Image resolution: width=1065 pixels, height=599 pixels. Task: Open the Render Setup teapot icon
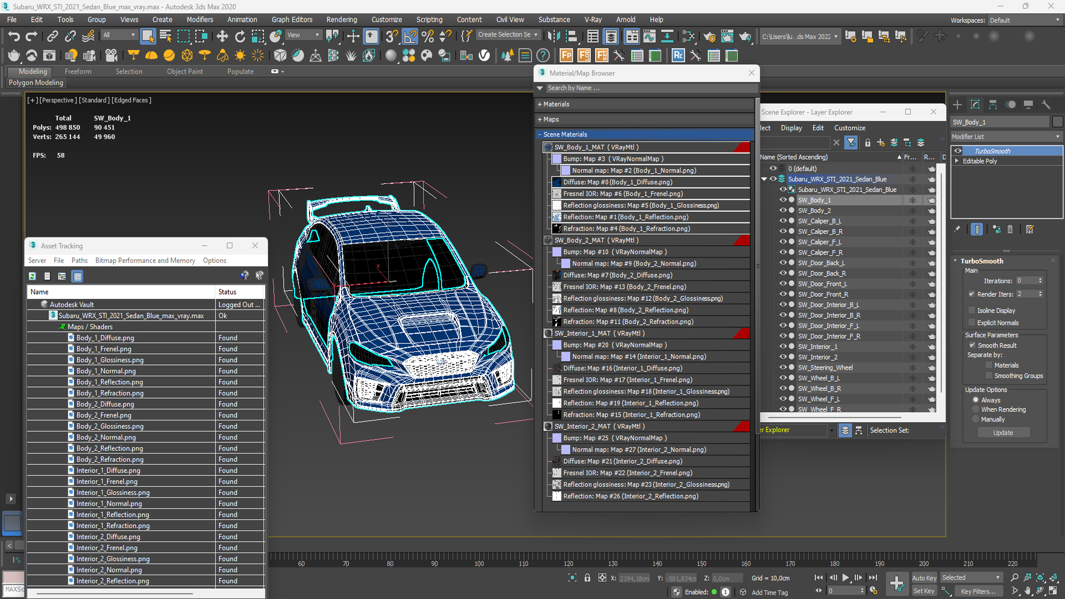(709, 37)
